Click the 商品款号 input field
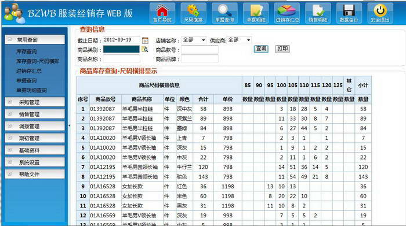 200,50
